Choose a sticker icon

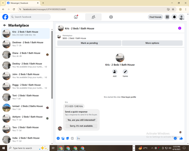pyautogui.click(x=68, y=138)
